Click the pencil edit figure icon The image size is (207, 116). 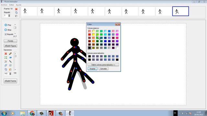(x=10, y=54)
